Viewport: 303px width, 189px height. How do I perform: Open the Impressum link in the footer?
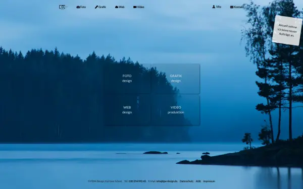tap(209, 181)
